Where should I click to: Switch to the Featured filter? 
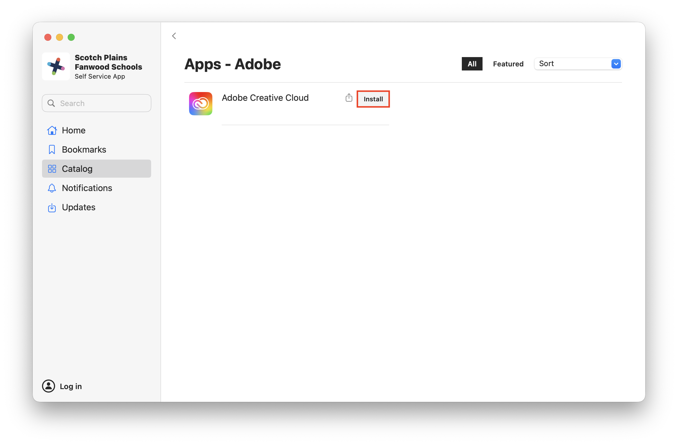(508, 64)
